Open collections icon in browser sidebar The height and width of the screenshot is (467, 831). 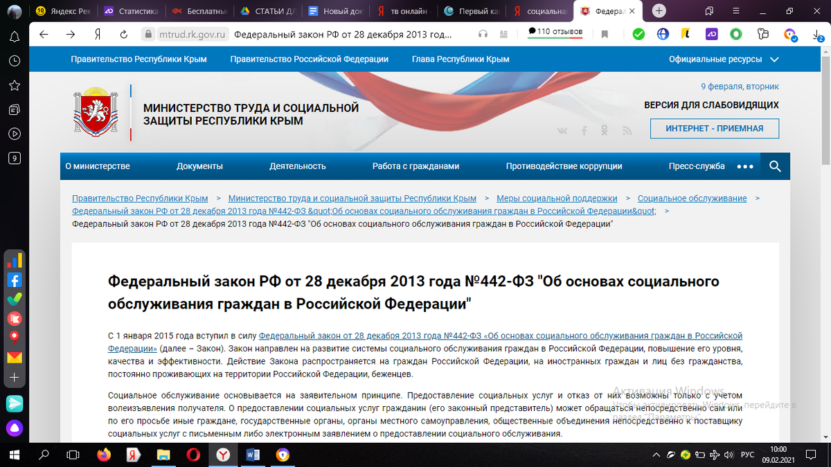click(14, 109)
